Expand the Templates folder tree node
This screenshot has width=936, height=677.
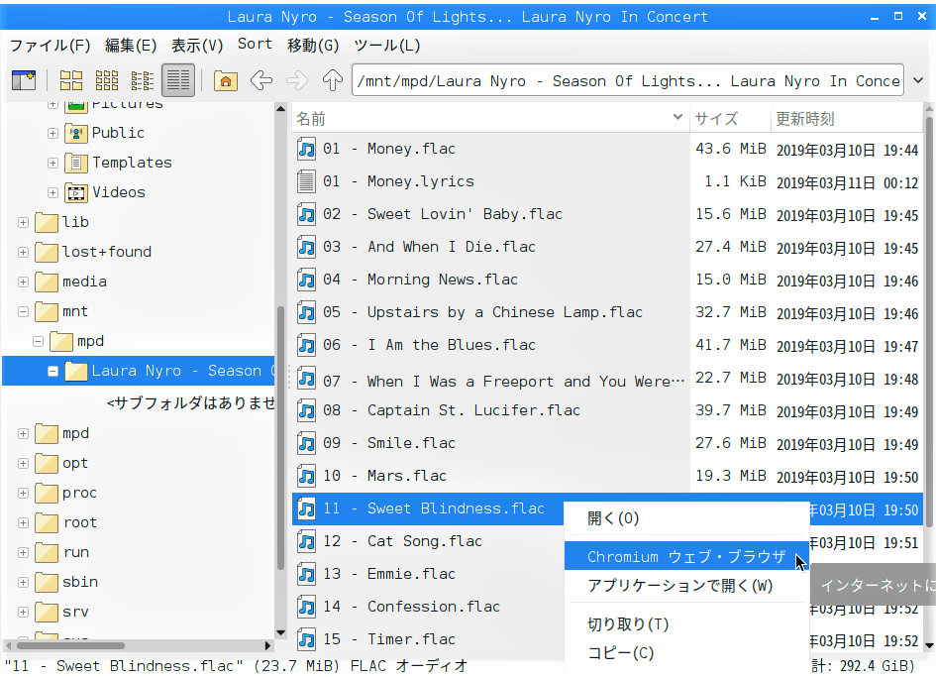click(53, 164)
